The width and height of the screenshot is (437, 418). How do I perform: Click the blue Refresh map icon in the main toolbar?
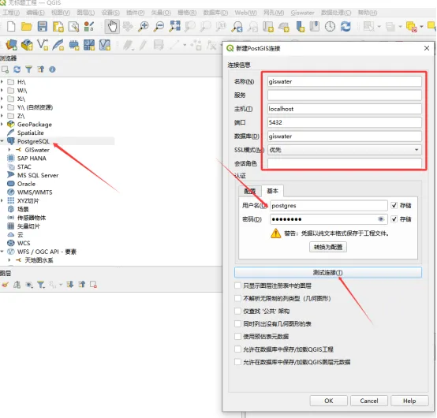click(345, 27)
